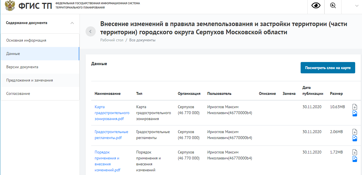Screen dimensions: 362x175
Task: Click the magnifier search icon in header
Action: [x=333, y=6]
